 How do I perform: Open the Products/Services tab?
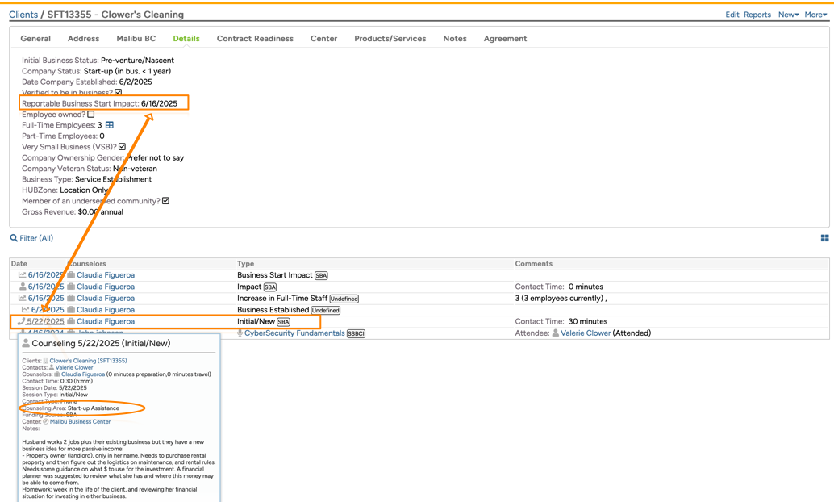(390, 39)
